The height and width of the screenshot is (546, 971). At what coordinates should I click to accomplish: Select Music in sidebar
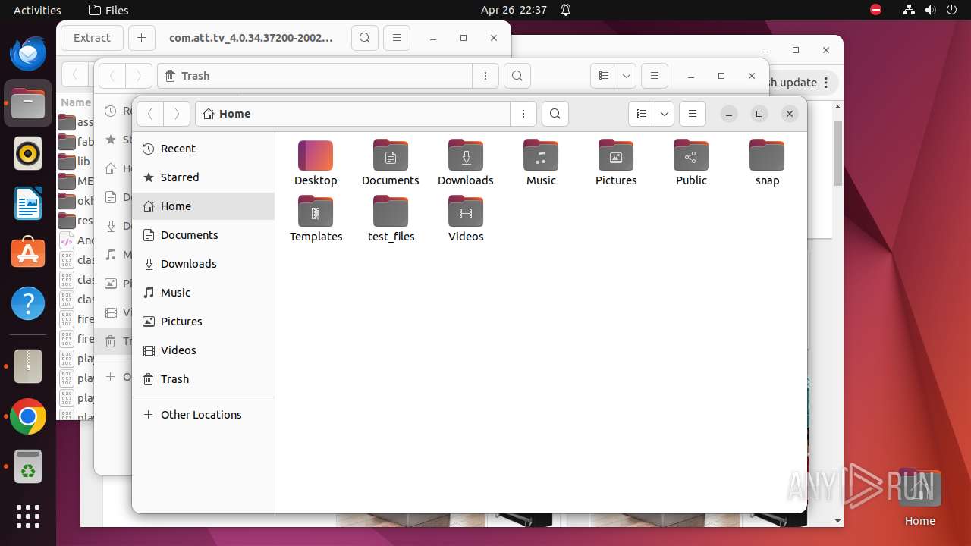pyautogui.click(x=203, y=293)
